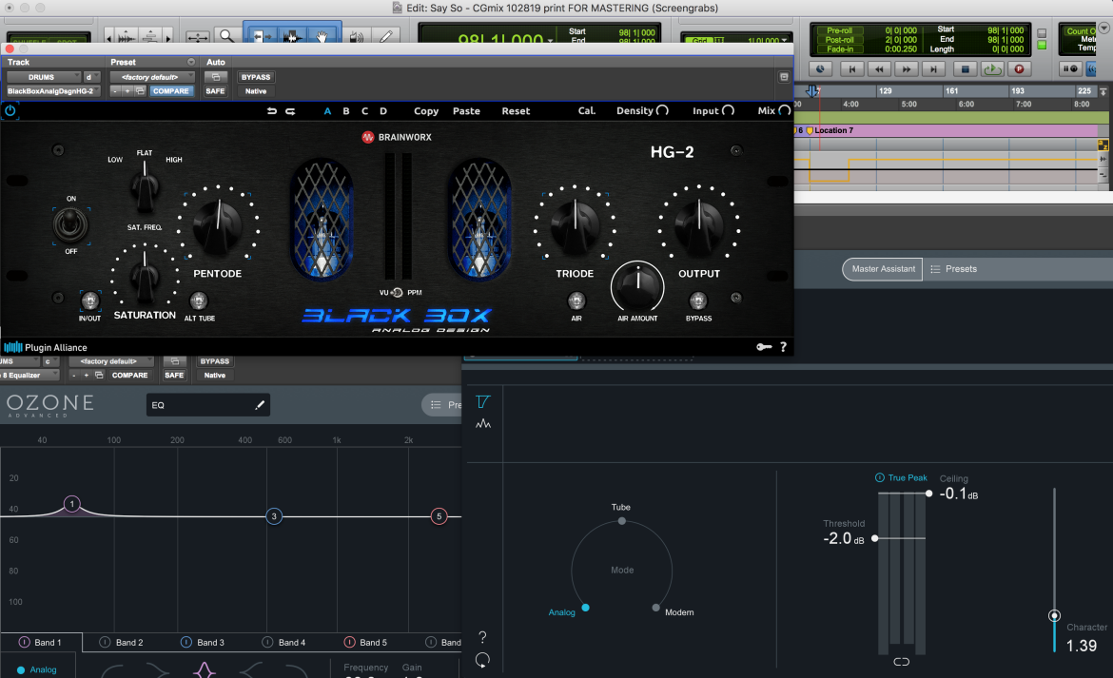Flip the VU/PPM meter switch

click(x=397, y=292)
